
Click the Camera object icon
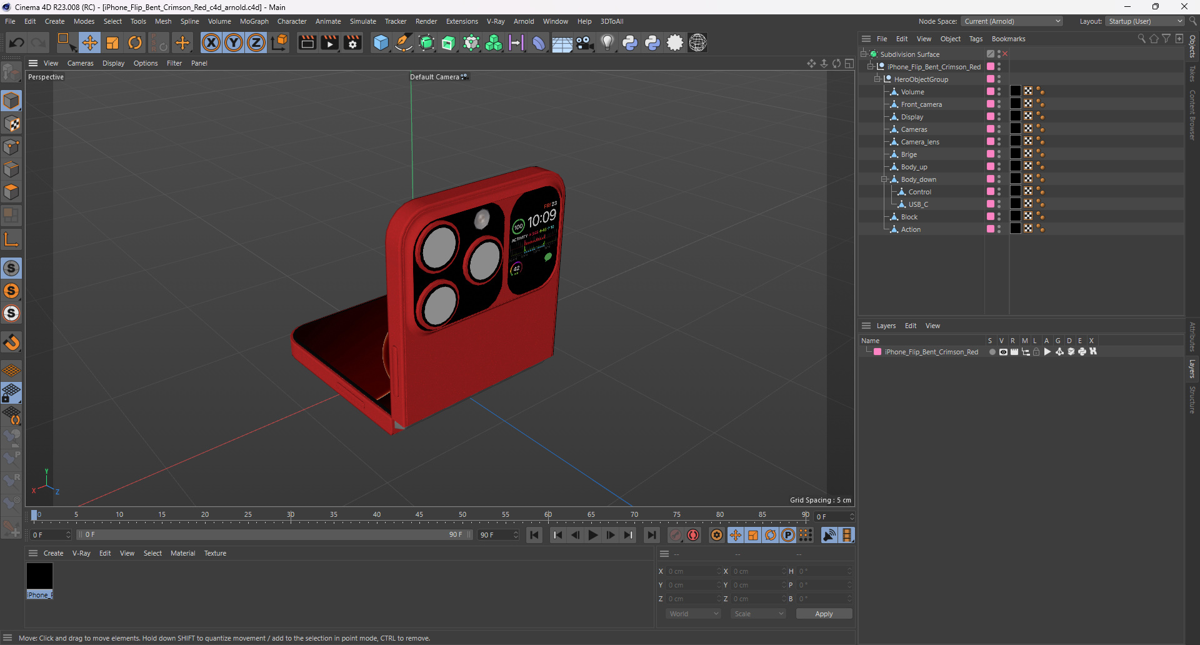click(584, 42)
